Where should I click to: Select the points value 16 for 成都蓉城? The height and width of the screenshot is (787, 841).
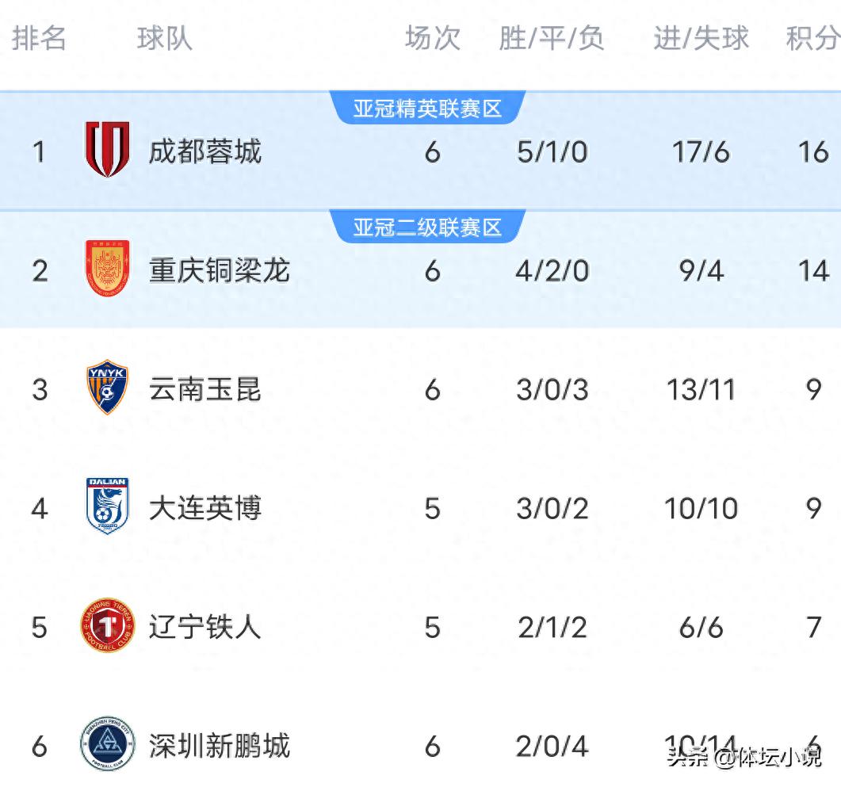(813, 152)
